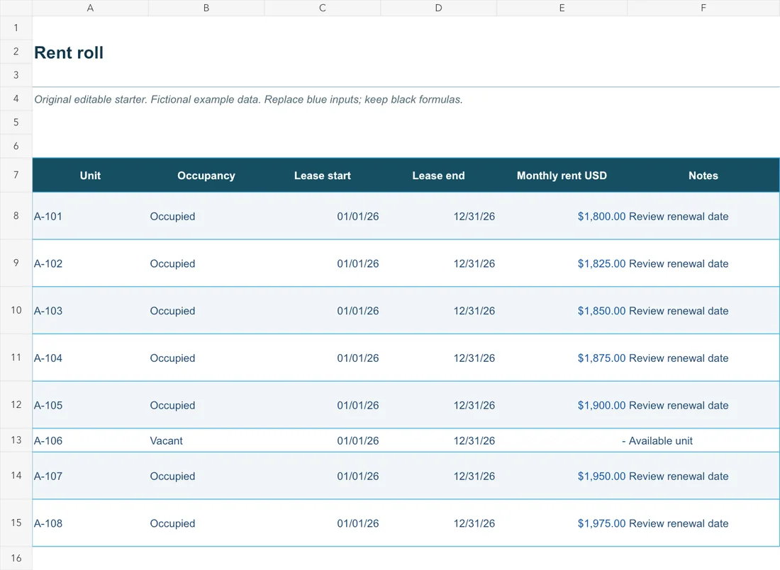Click the "$1,800.00" rent value
Image resolution: width=780 pixels, height=570 pixels.
601,216
